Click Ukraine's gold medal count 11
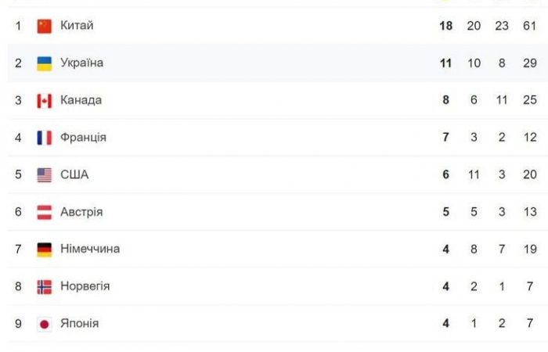Viewport: 548px width, 352px height. (446, 63)
